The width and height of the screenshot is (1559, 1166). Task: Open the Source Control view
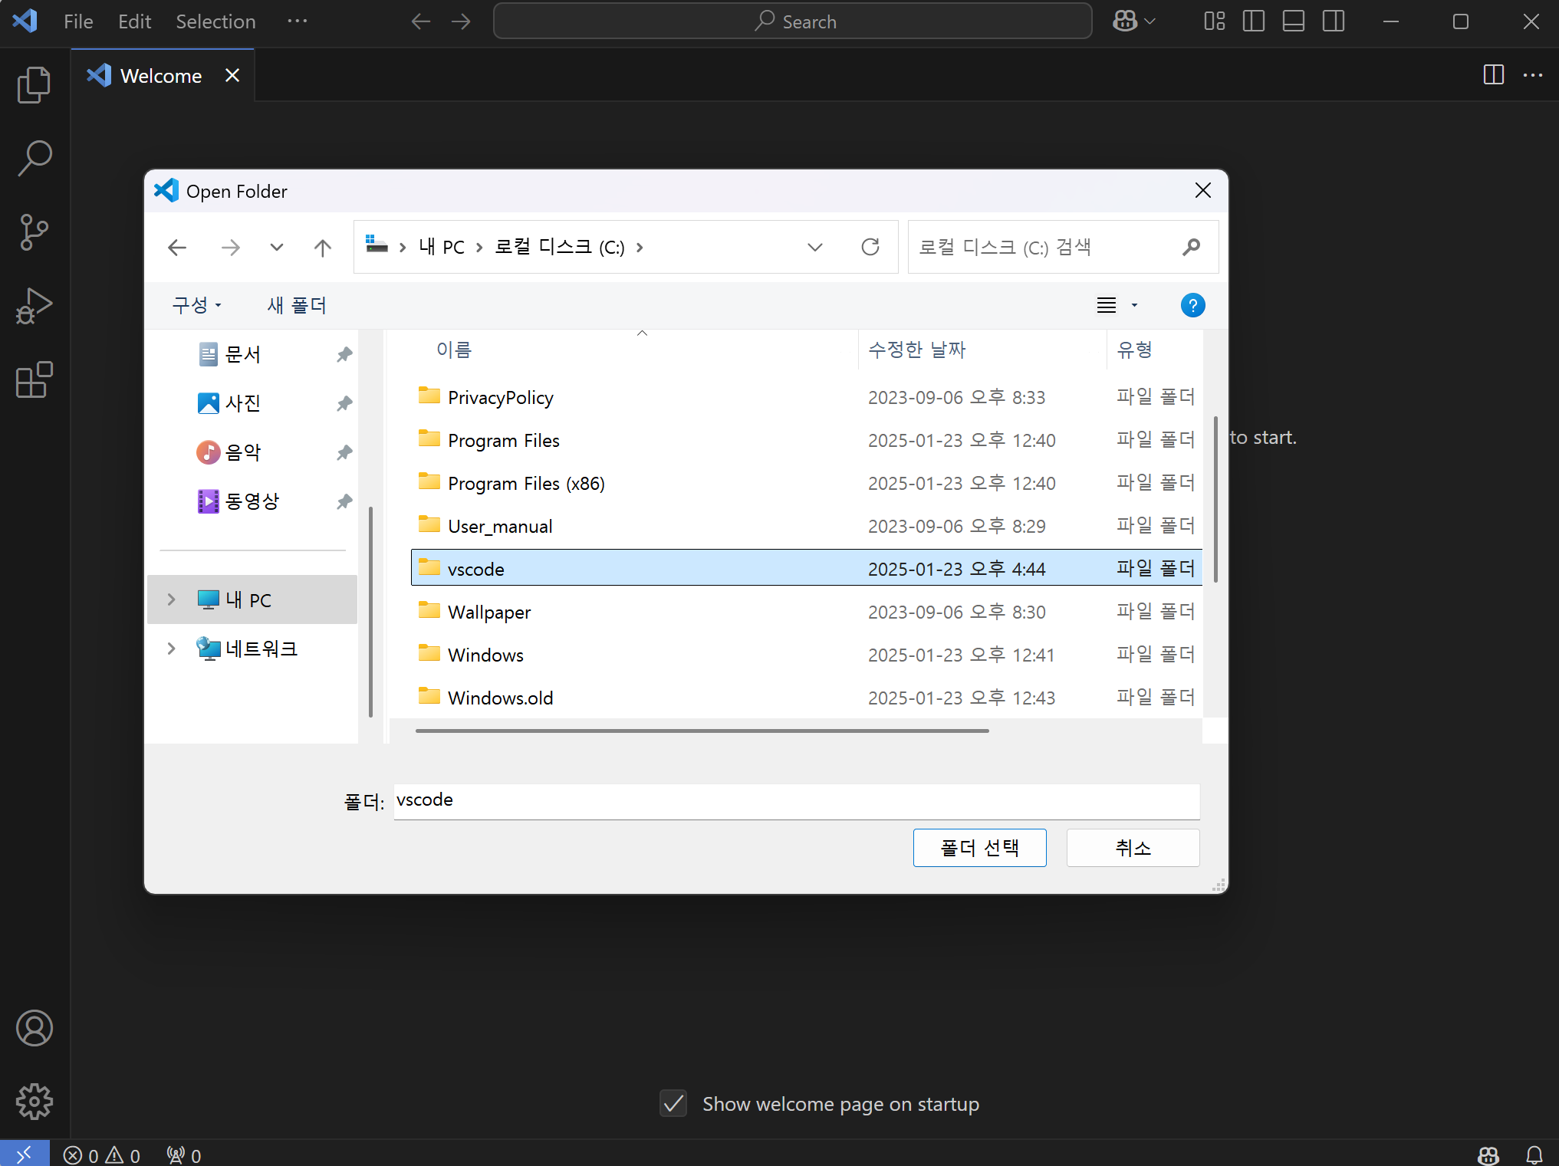coord(34,232)
